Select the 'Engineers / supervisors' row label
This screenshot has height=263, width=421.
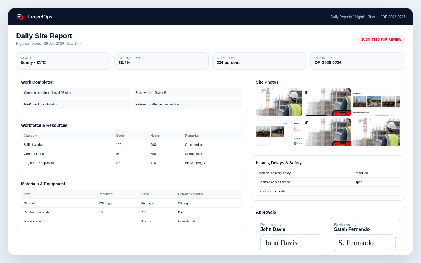(40, 163)
